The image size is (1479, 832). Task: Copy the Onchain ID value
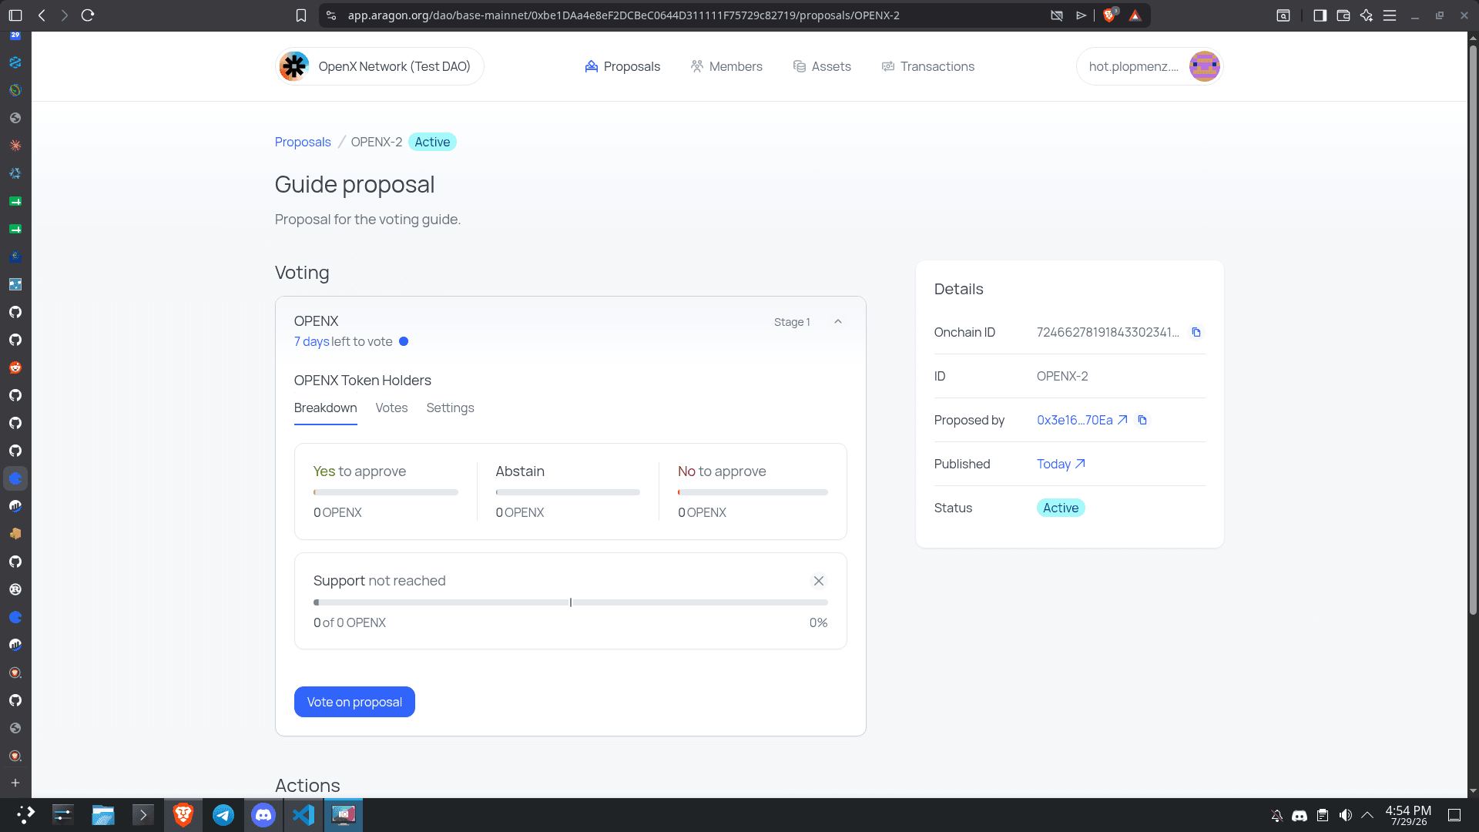tap(1196, 332)
